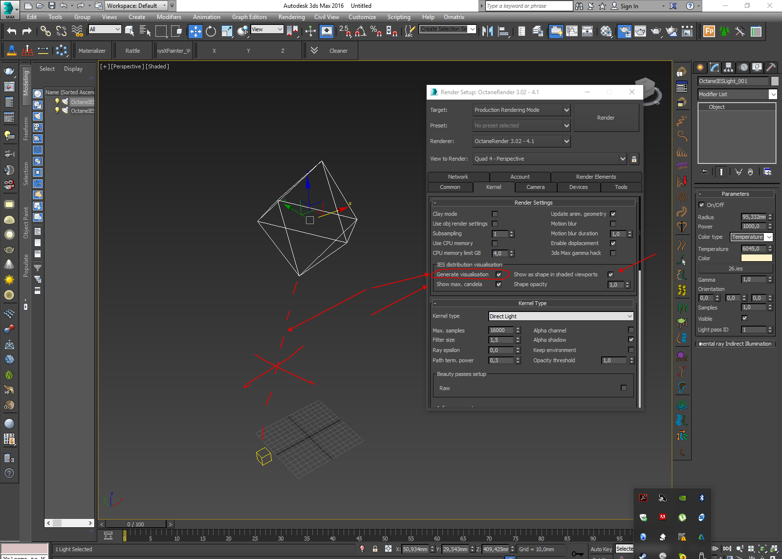Open the Forest Pack trees icon
The height and width of the screenshot is (559, 782).
pyautogui.click(x=724, y=31)
